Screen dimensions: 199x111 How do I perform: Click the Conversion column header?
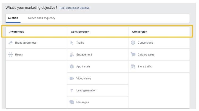[140, 32]
